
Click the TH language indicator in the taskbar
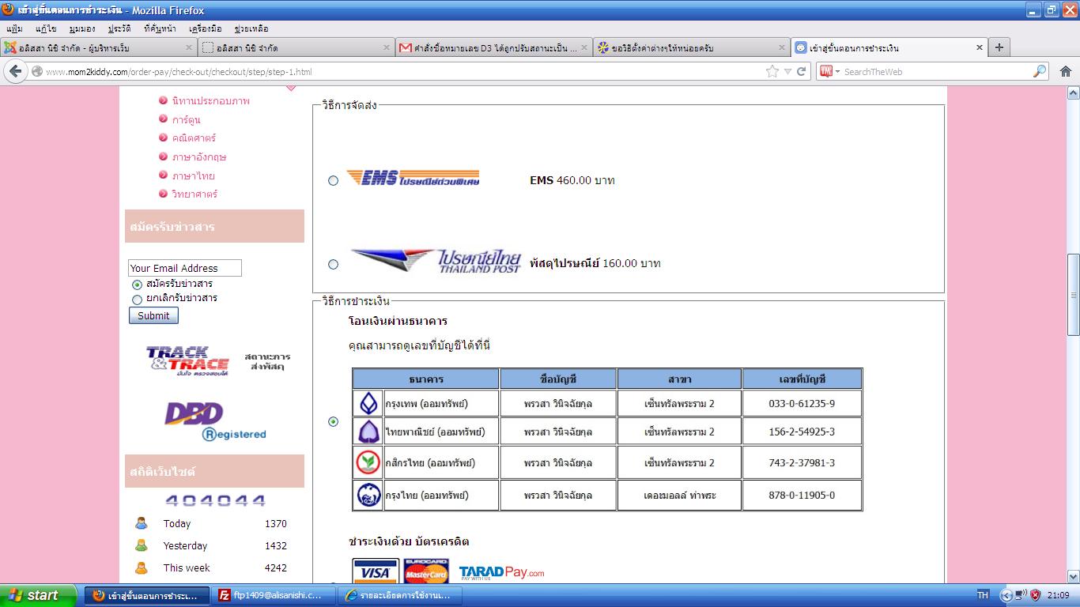coord(983,595)
